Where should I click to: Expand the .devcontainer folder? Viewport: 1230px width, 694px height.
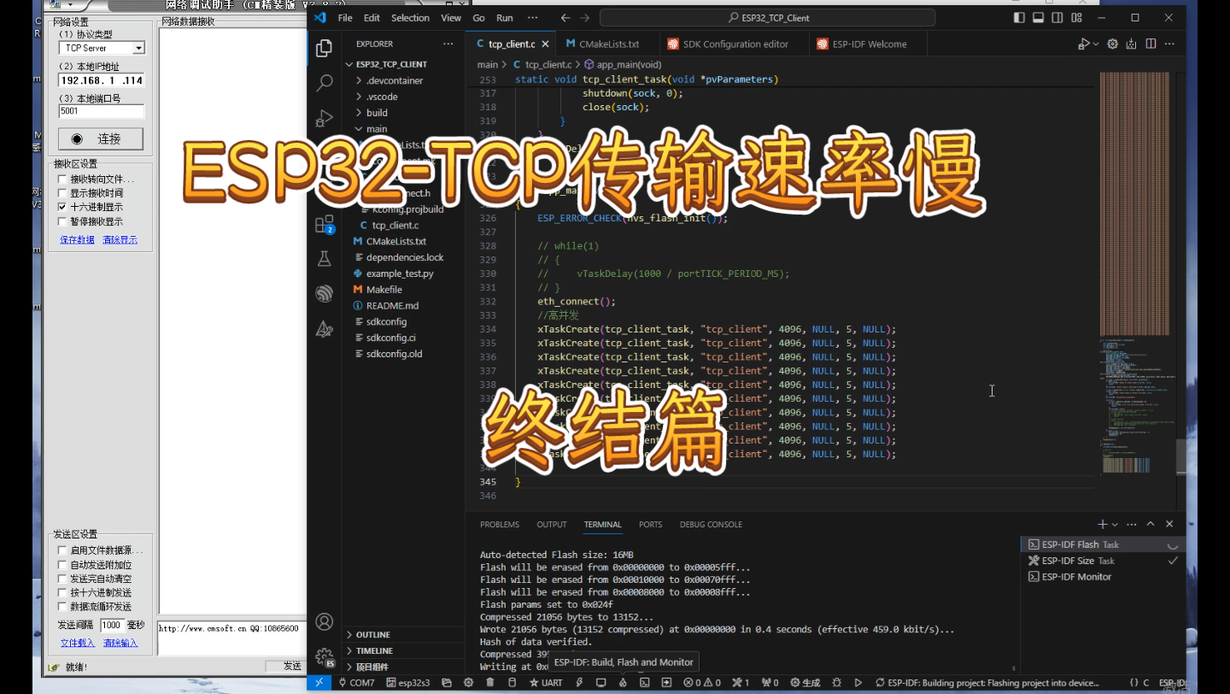click(x=394, y=80)
